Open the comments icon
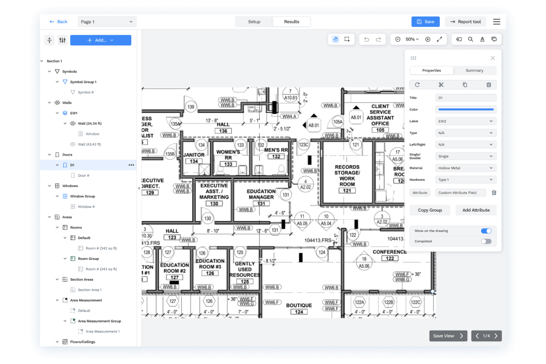This screenshot has width=546, height=364. pos(494,39)
